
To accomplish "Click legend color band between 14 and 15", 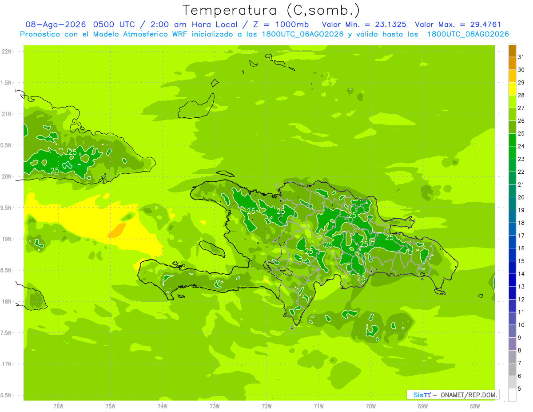I will (512, 268).
